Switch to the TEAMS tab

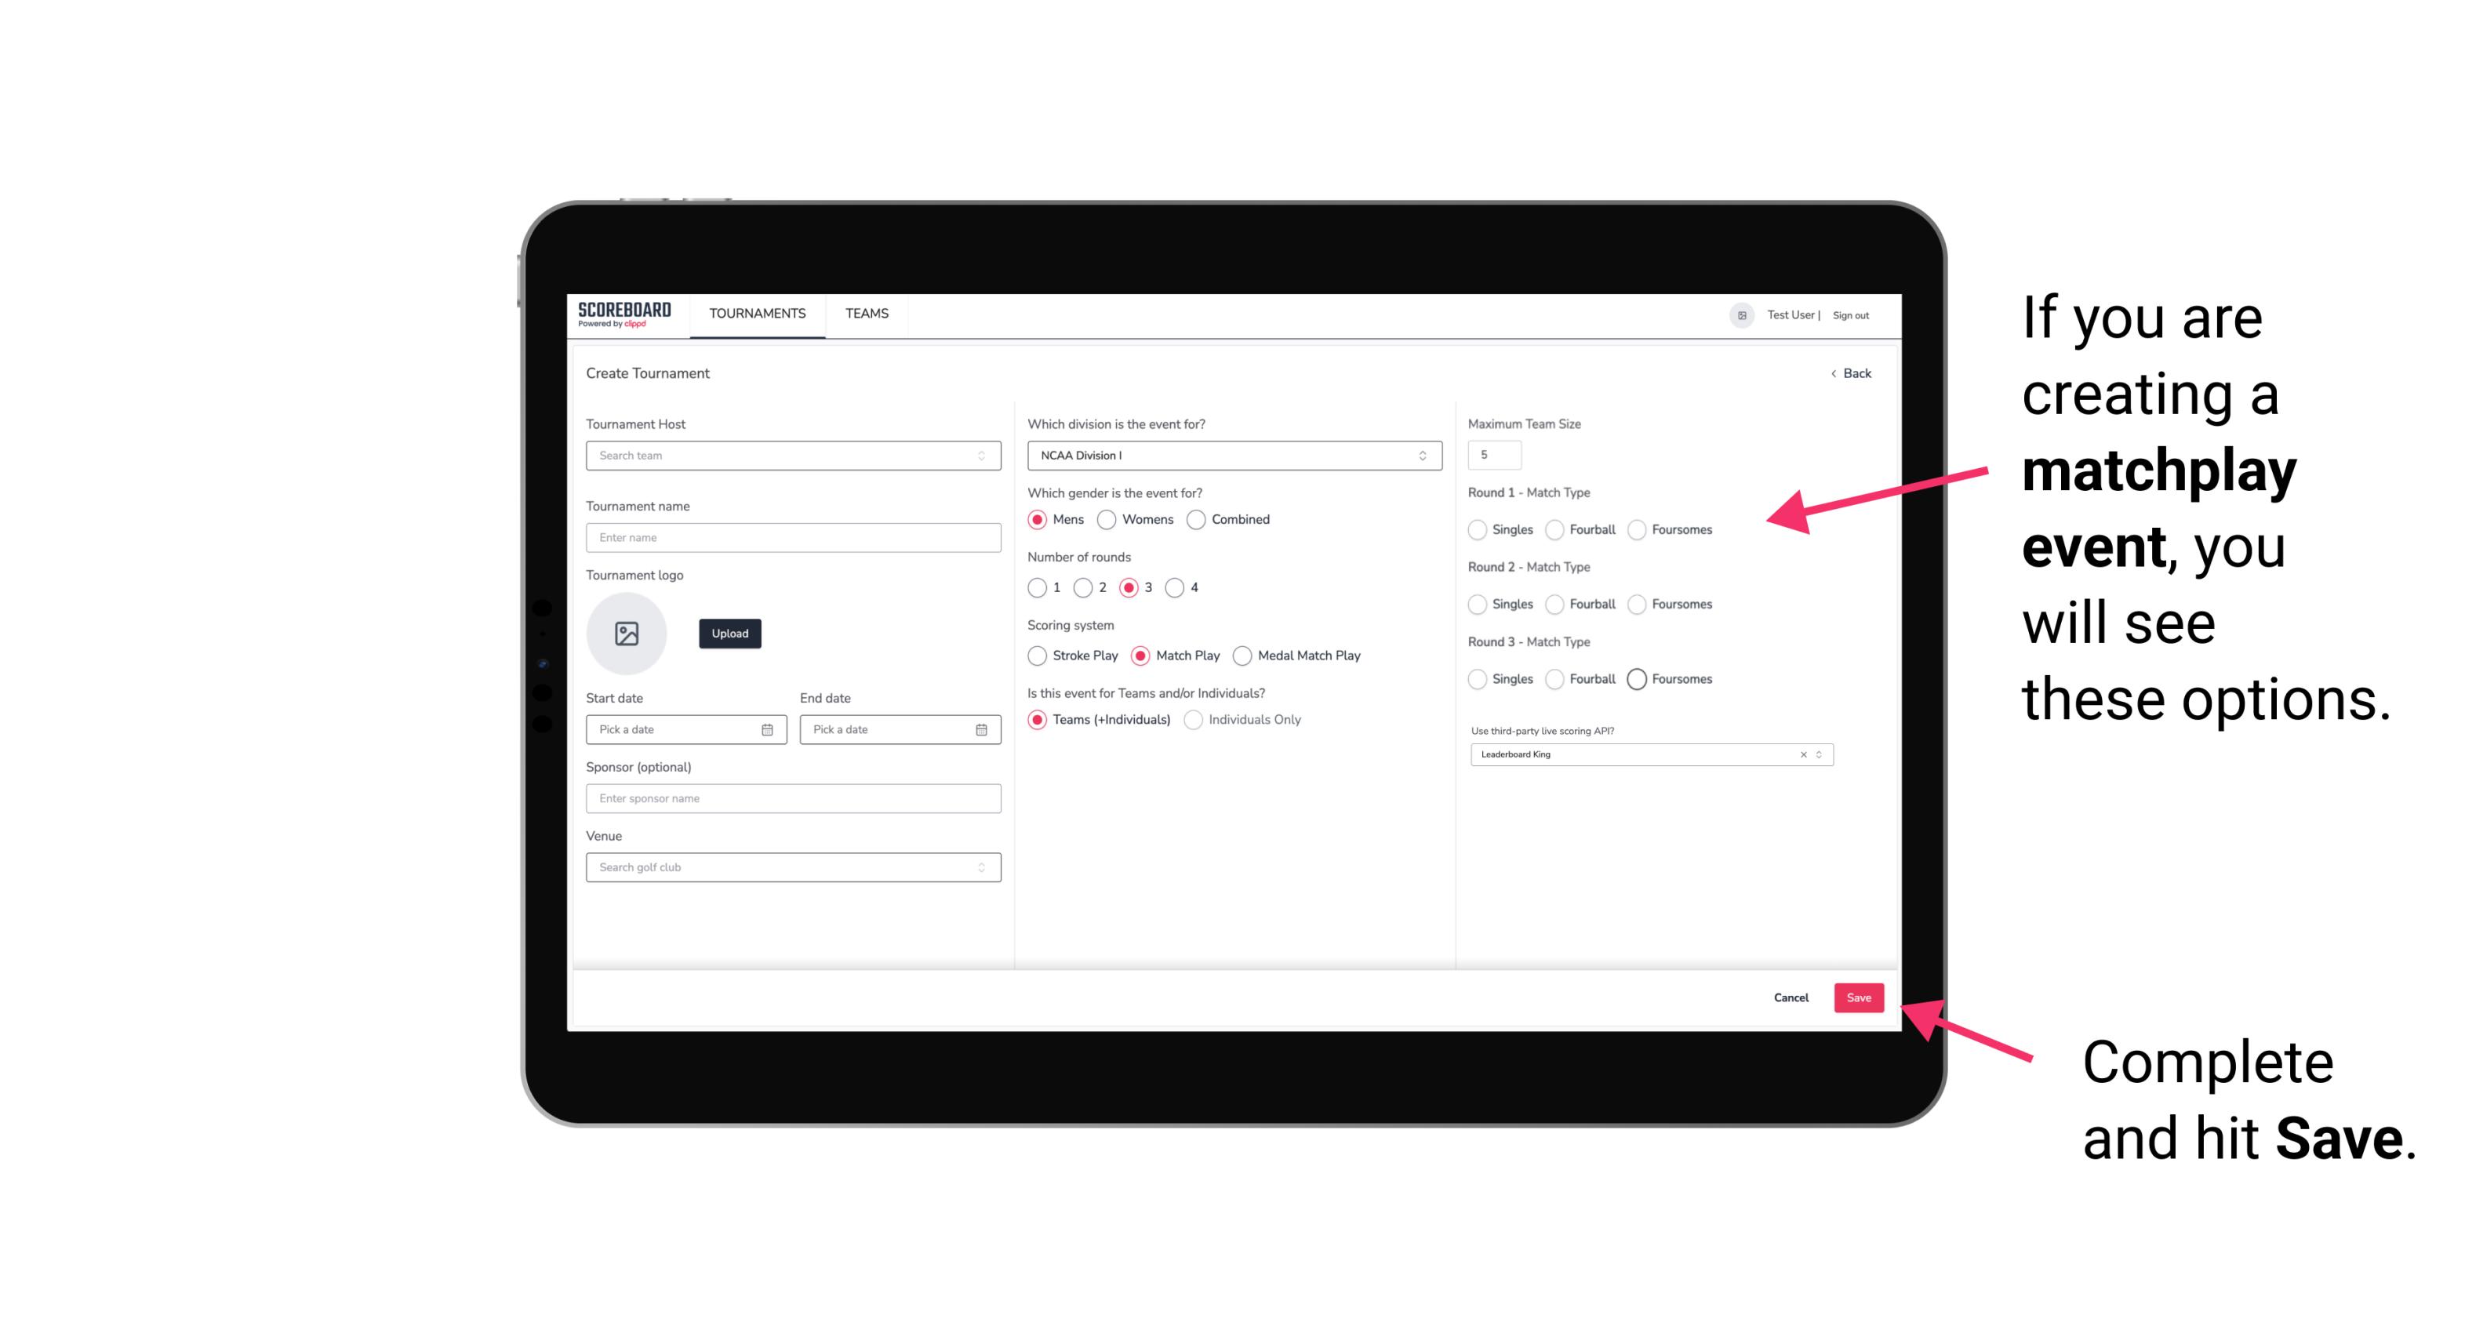pyautogui.click(x=865, y=315)
